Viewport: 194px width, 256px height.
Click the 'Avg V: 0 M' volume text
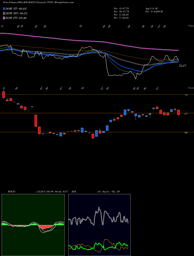151,9
